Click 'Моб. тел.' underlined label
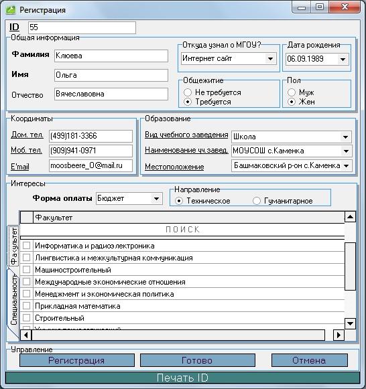 click(x=27, y=150)
